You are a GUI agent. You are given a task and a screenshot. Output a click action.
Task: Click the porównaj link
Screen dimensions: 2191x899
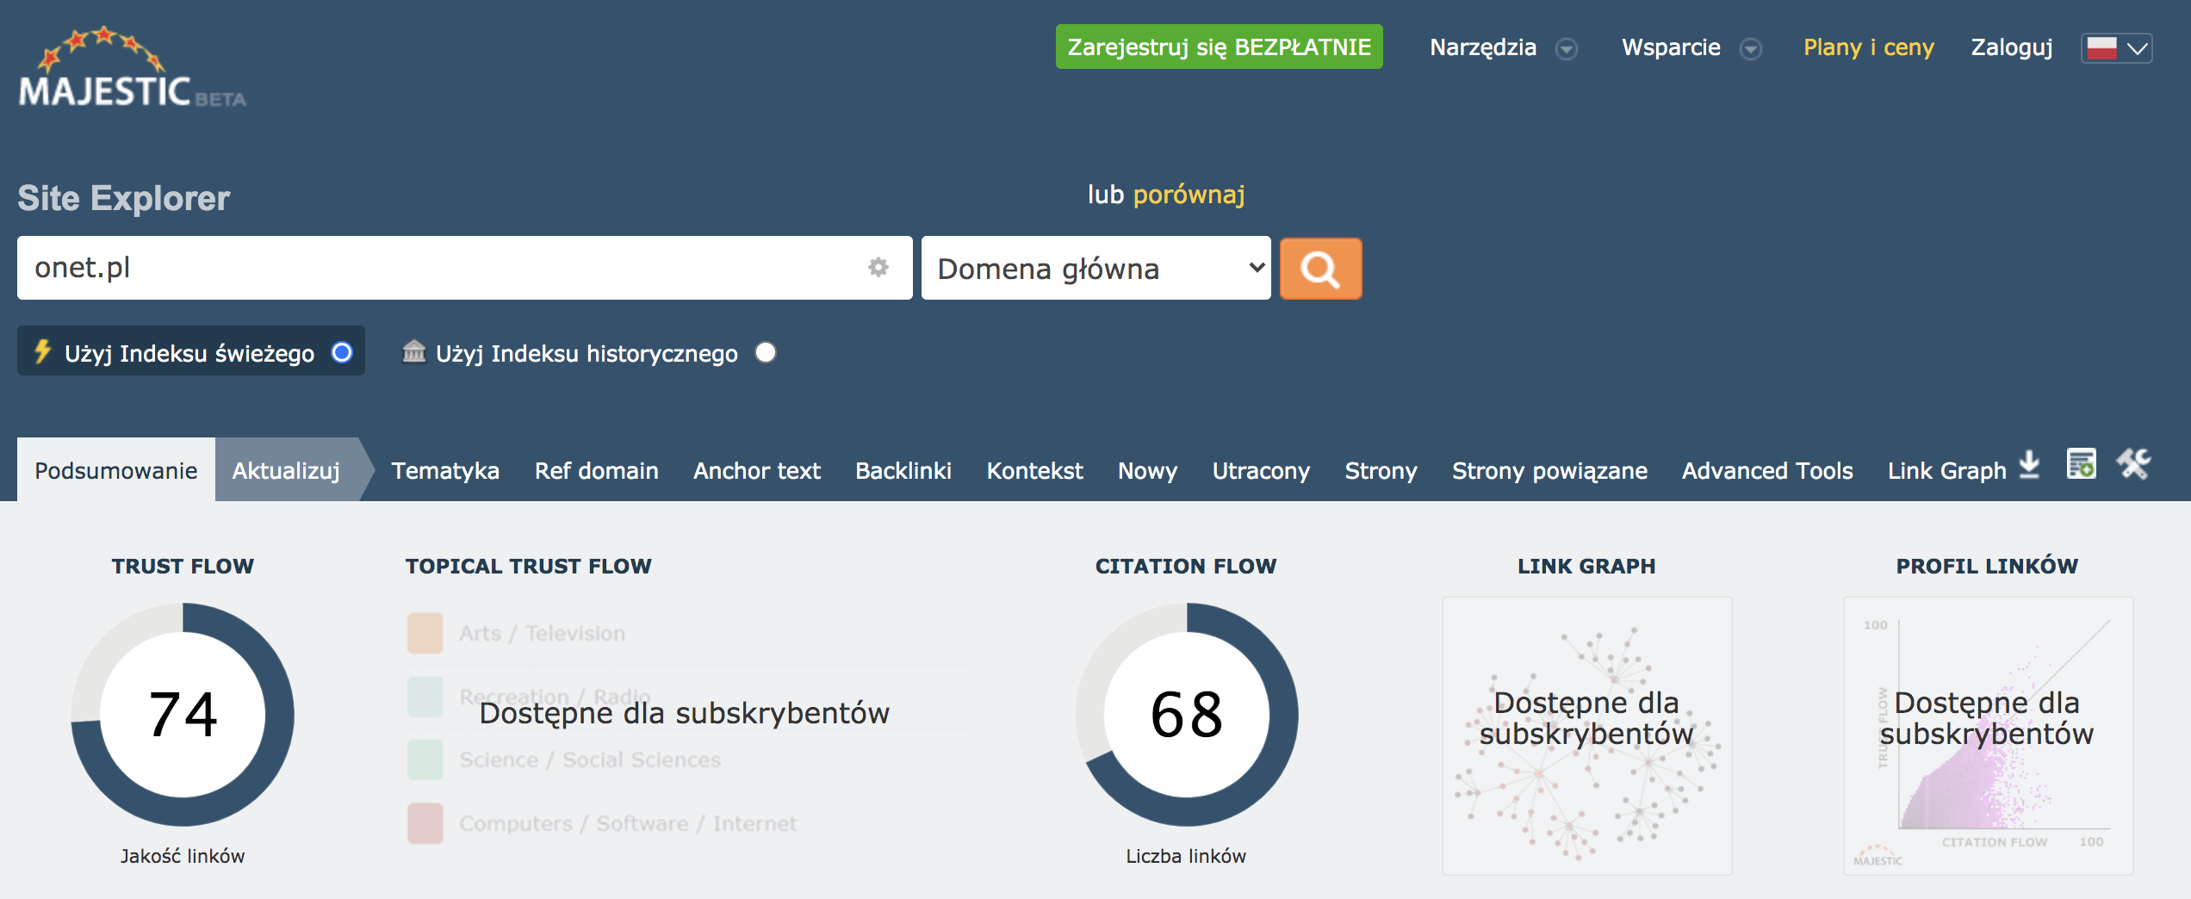[x=1189, y=195]
